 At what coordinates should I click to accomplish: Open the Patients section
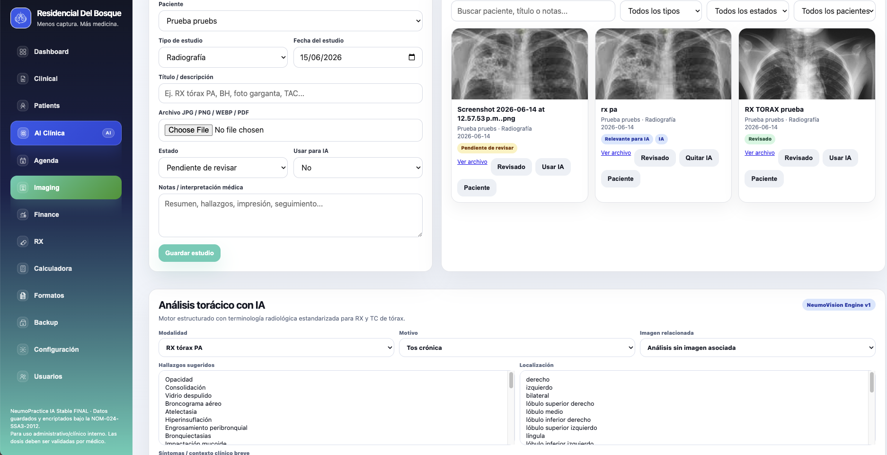pyautogui.click(x=66, y=106)
